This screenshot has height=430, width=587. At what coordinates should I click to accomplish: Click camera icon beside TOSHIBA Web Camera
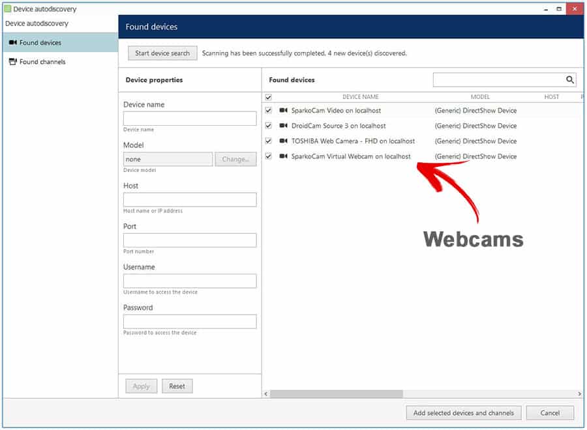pos(284,141)
